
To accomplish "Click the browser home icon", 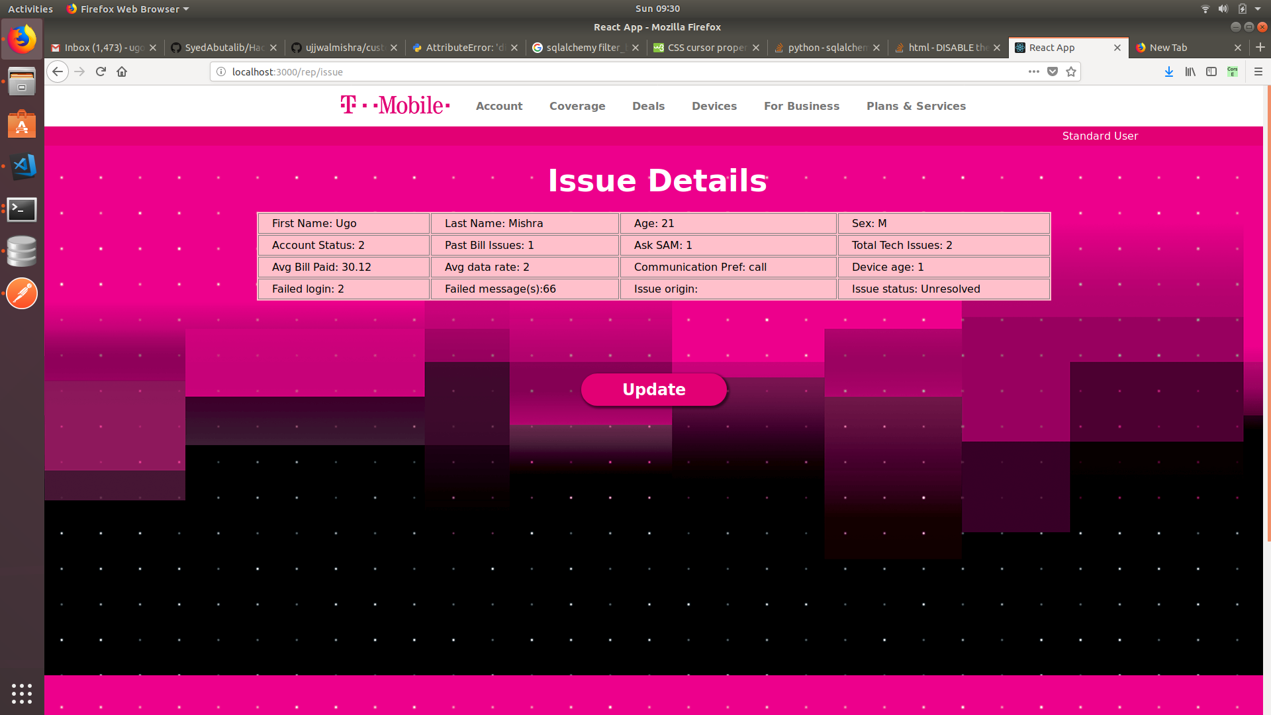I will [122, 71].
